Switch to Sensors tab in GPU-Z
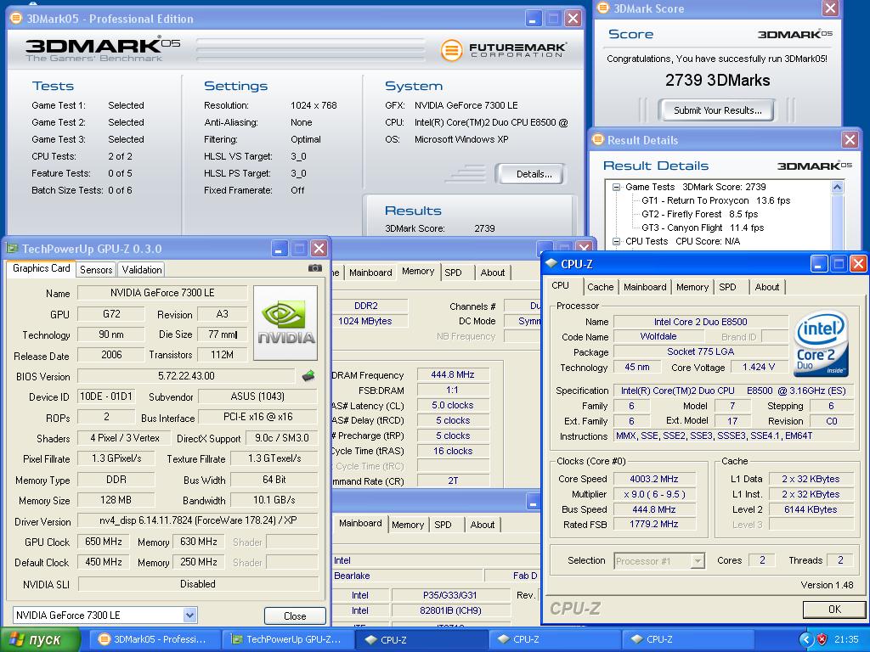Screen dimensions: 870x652 [x=96, y=269]
